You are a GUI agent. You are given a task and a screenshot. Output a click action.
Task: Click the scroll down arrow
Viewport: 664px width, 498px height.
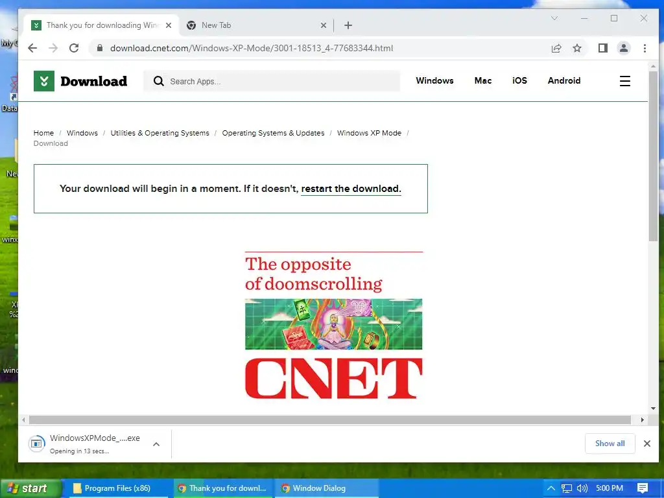tap(653, 409)
